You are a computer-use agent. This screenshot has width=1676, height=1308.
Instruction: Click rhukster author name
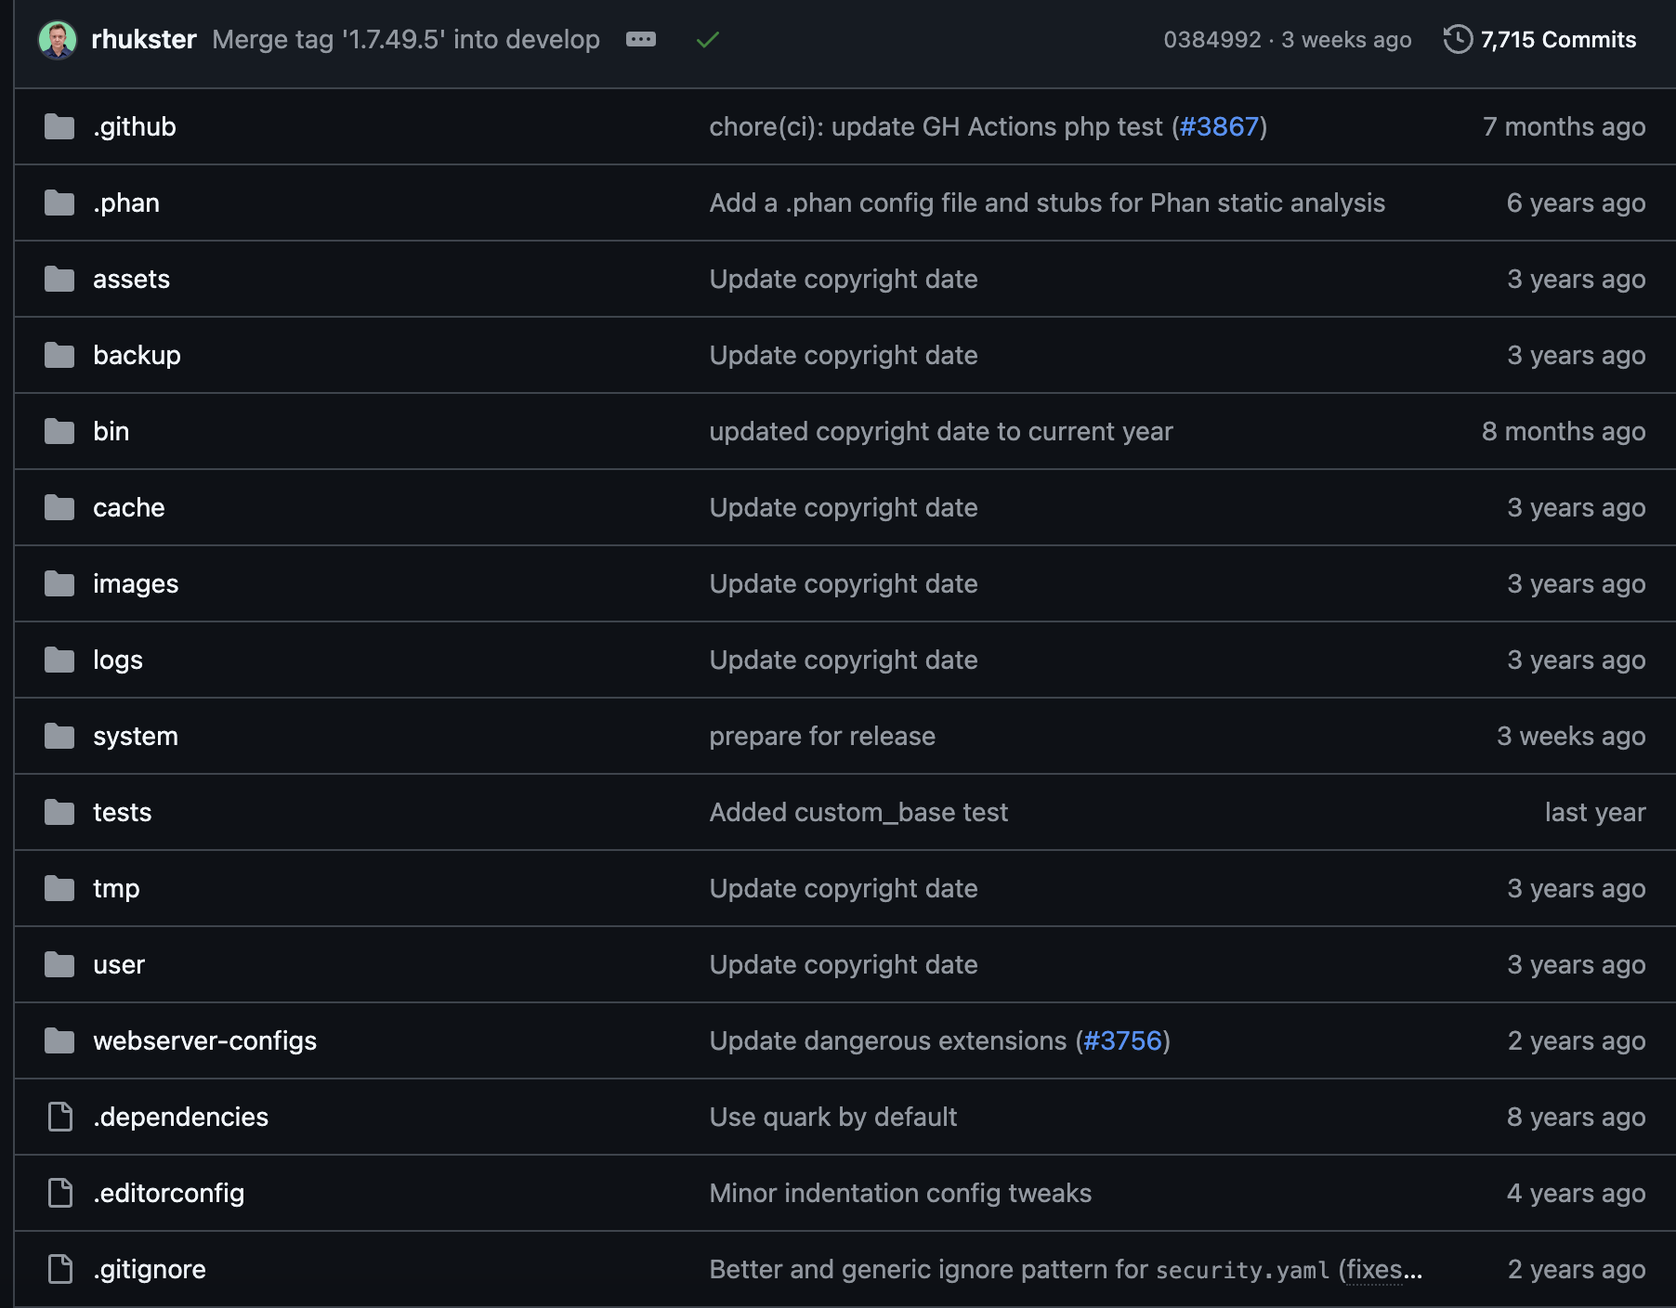(144, 40)
